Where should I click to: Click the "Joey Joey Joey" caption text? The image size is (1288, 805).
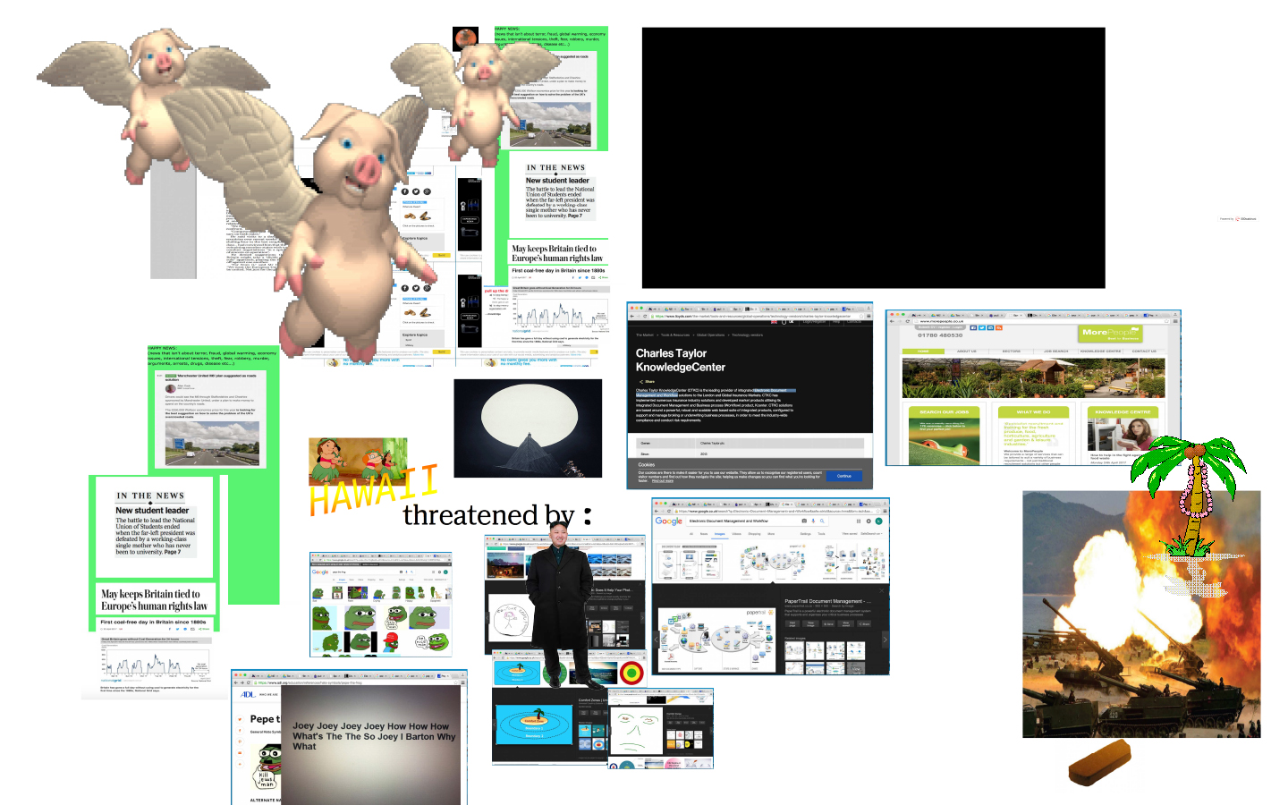[374, 737]
